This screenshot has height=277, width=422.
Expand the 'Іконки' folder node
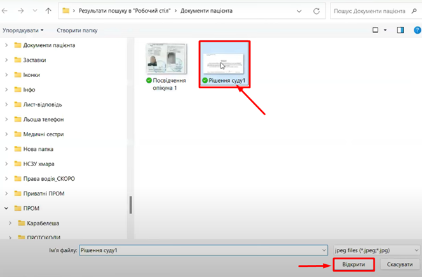(x=6, y=75)
